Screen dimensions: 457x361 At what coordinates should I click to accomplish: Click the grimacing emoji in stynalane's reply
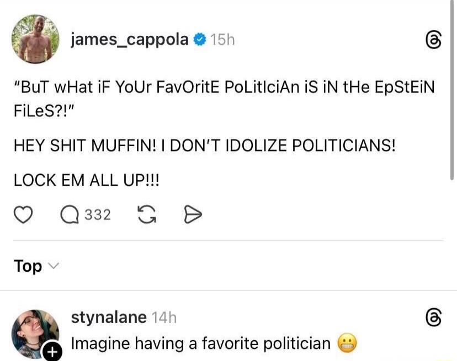[346, 344]
